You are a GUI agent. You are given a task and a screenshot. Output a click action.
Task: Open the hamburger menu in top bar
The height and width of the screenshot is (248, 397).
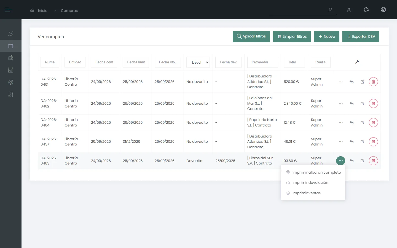(8, 10)
